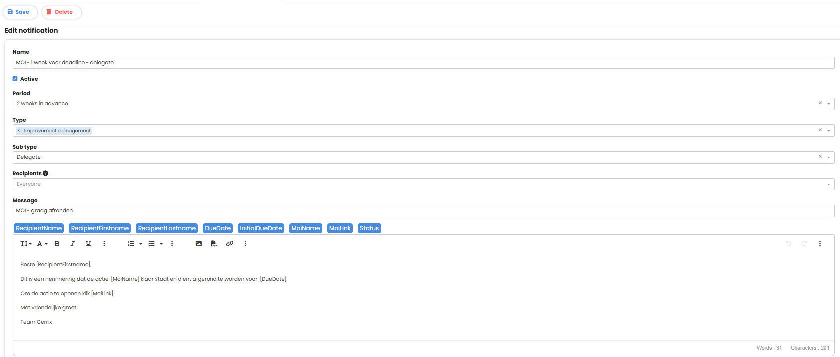Viewport: 840px width, 357px height.
Task: Open the Recipients Everyone dropdown
Action: [423, 184]
